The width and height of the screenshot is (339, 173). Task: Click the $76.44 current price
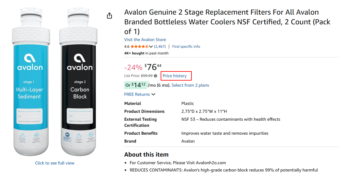click(x=153, y=67)
